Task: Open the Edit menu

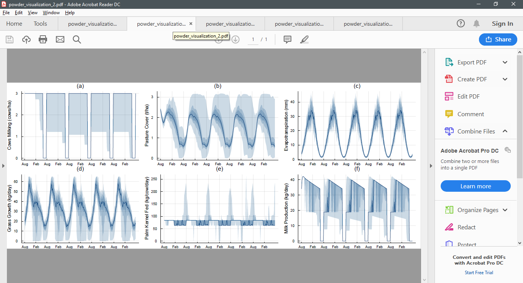Action: point(19,13)
